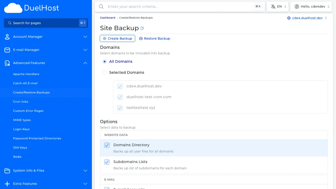Navigate to Dashboard via breadcrumb link
Image resolution: width=336 pixels, height=189 pixels.
click(x=107, y=18)
